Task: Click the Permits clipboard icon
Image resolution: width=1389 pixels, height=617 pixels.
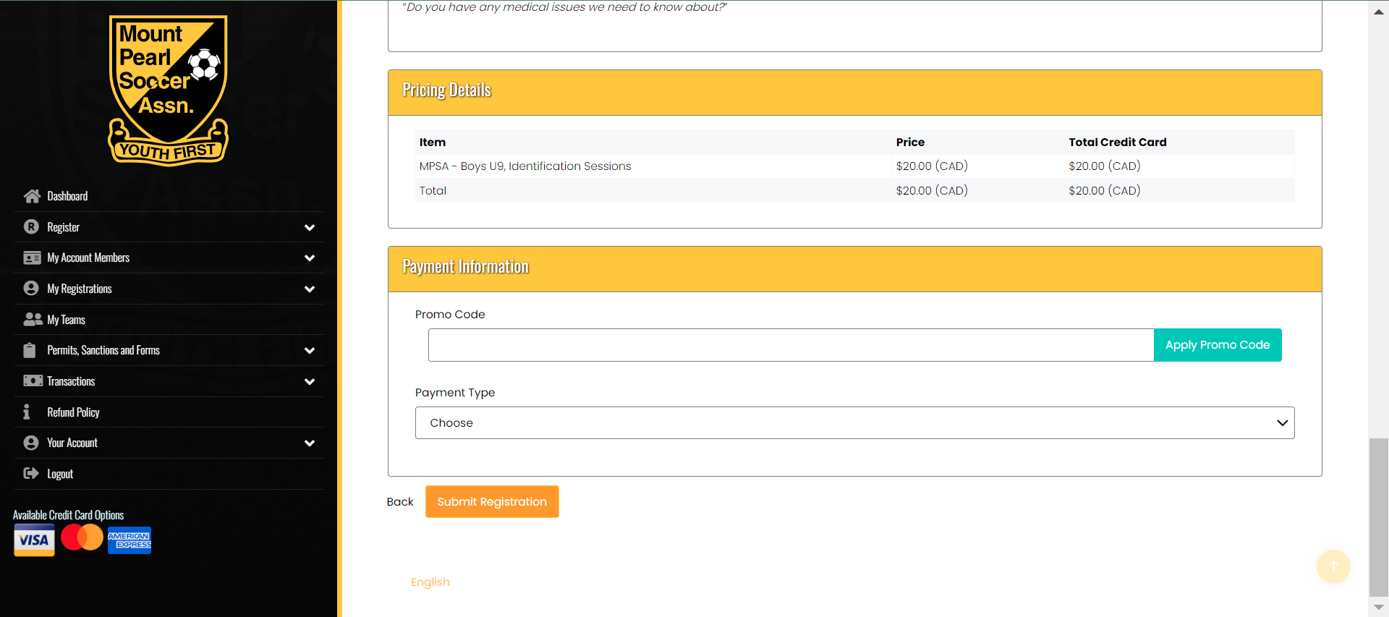Action: (30, 350)
